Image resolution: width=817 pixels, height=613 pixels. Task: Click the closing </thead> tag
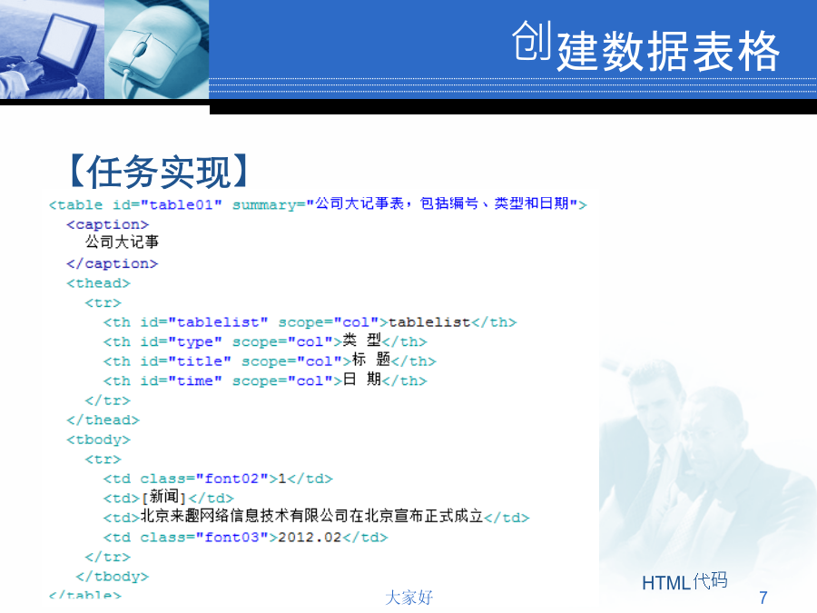point(103,420)
